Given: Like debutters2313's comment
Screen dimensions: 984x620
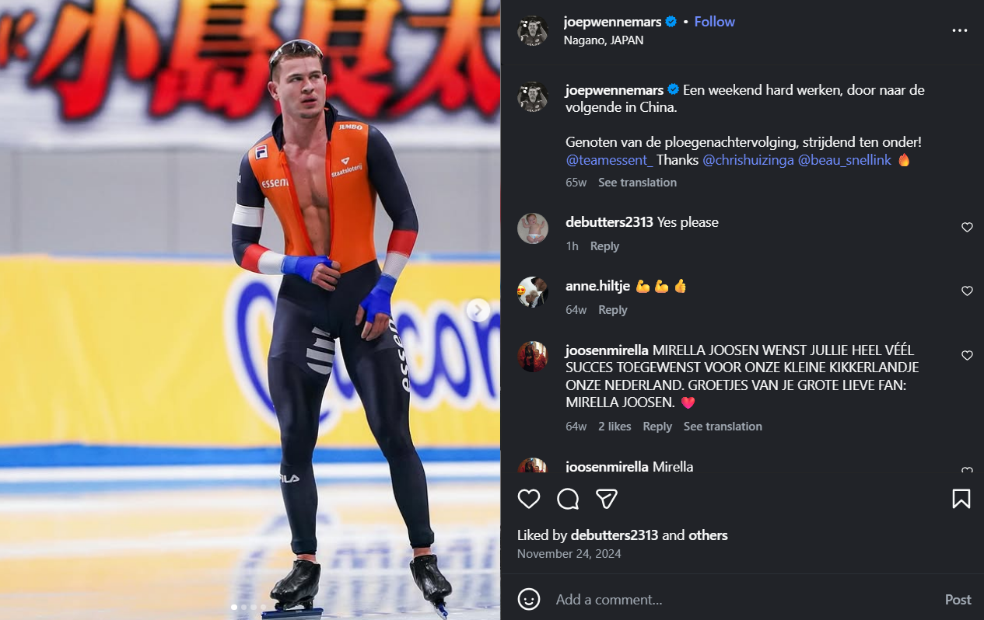Looking at the screenshot, I should click(967, 228).
